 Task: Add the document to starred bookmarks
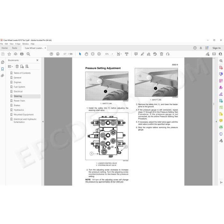tap(9, 54)
